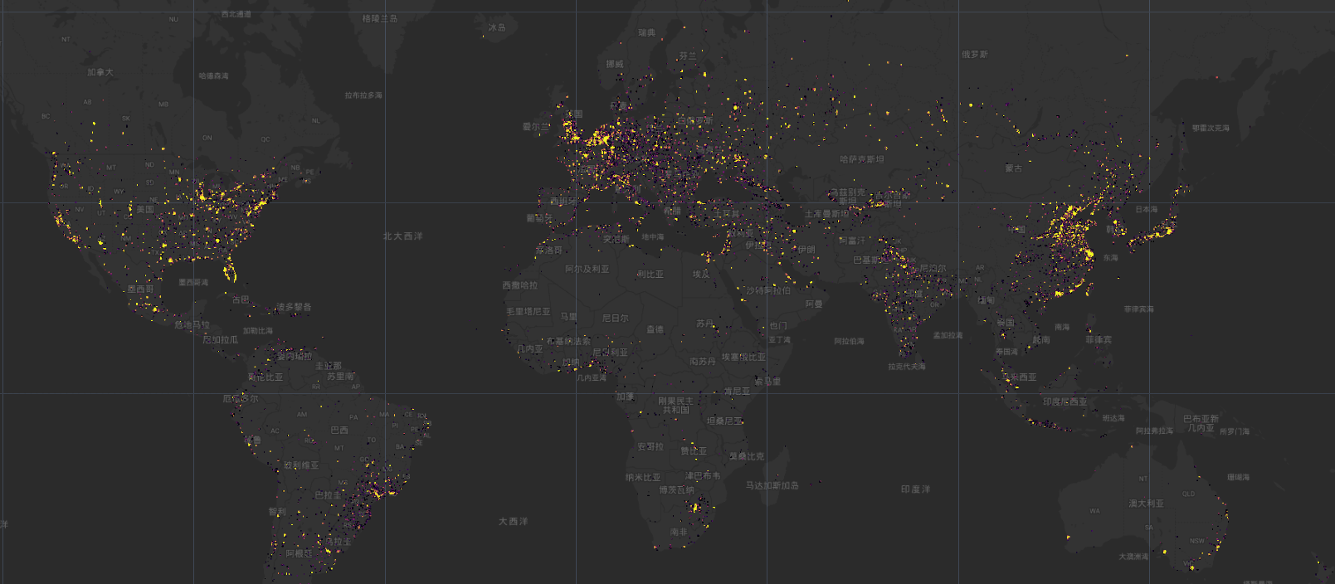Click the 巴布亚新几内亚 label
Screen dimensions: 1335x584
(1201, 423)
